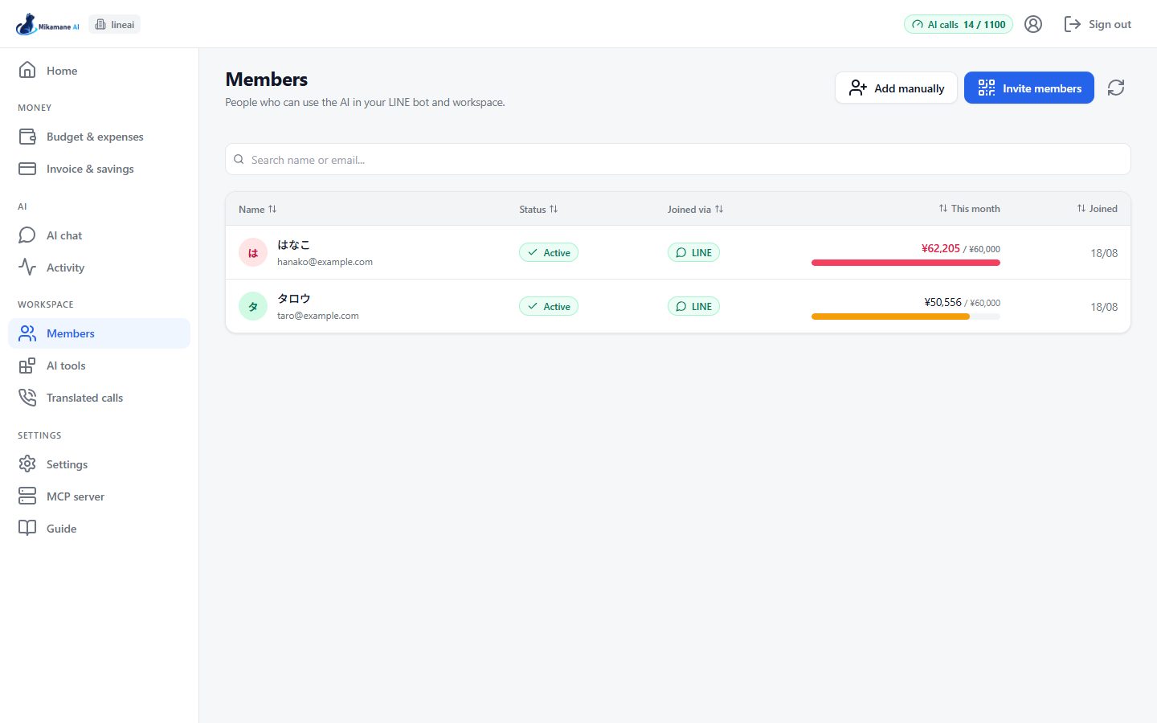This screenshot has height=723, width=1157.
Task: Open the lineai workspace badge
Action: 115,24
